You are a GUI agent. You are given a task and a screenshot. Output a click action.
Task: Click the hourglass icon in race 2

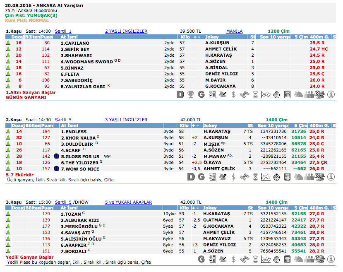tap(255, 177)
